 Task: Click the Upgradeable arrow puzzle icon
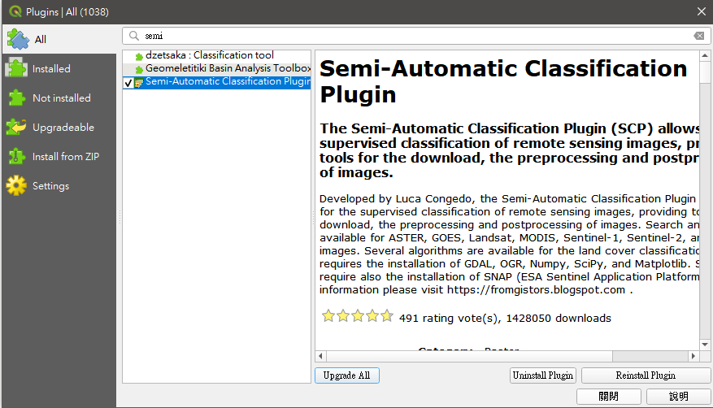[x=16, y=128]
